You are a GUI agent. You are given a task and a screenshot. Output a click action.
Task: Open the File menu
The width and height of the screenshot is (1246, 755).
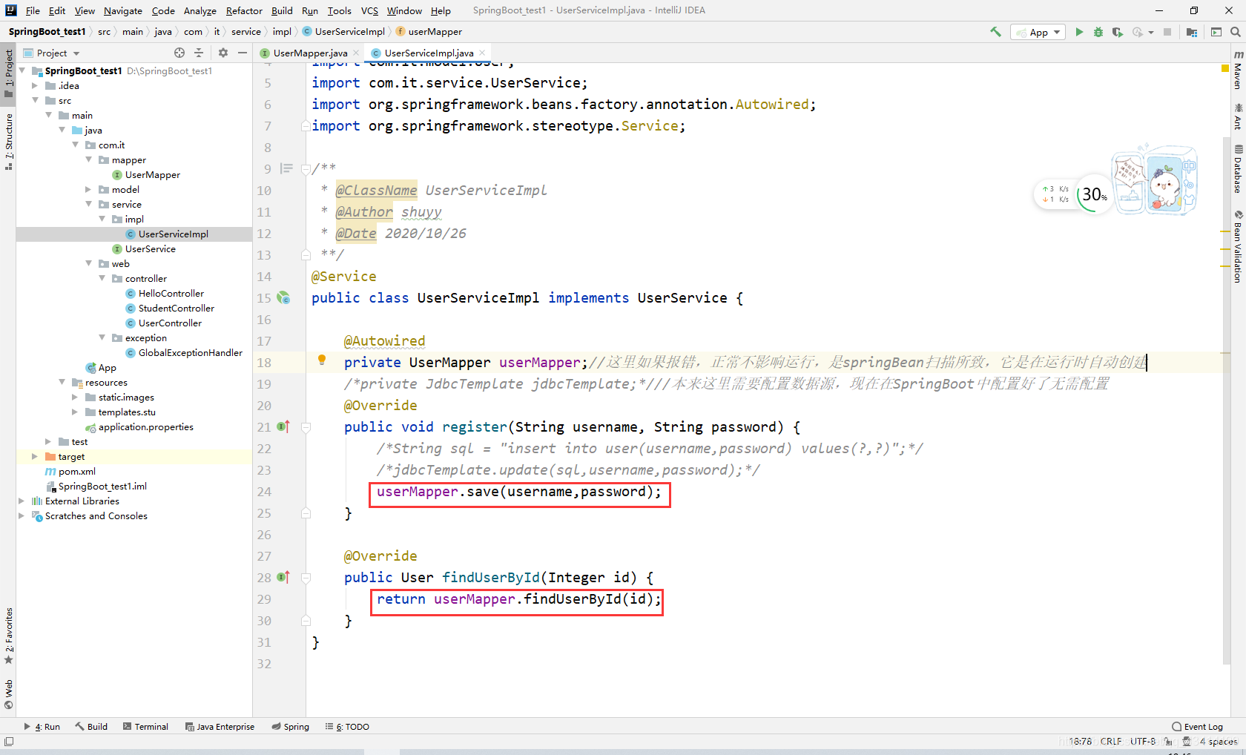(x=33, y=10)
